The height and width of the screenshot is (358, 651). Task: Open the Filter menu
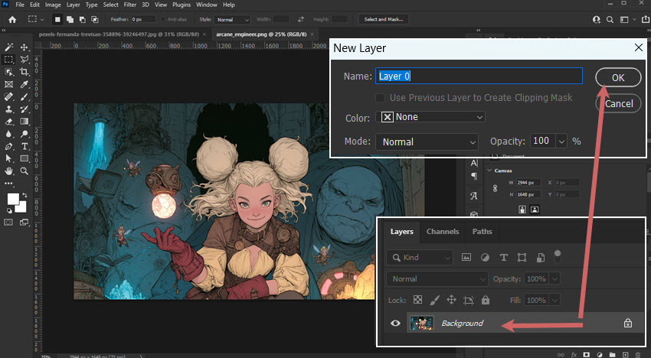tap(130, 5)
